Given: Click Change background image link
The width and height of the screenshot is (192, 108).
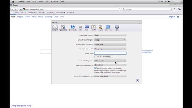Looking at the screenshot, I should click(x=21, y=106).
